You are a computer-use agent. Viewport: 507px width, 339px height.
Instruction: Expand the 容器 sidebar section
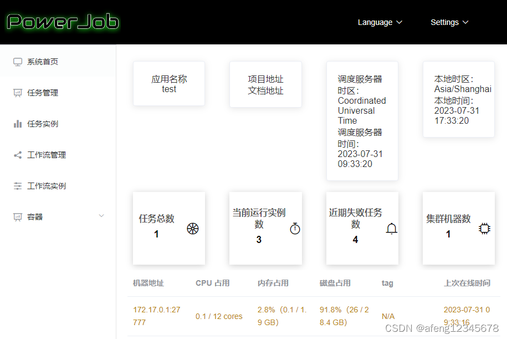coord(101,216)
